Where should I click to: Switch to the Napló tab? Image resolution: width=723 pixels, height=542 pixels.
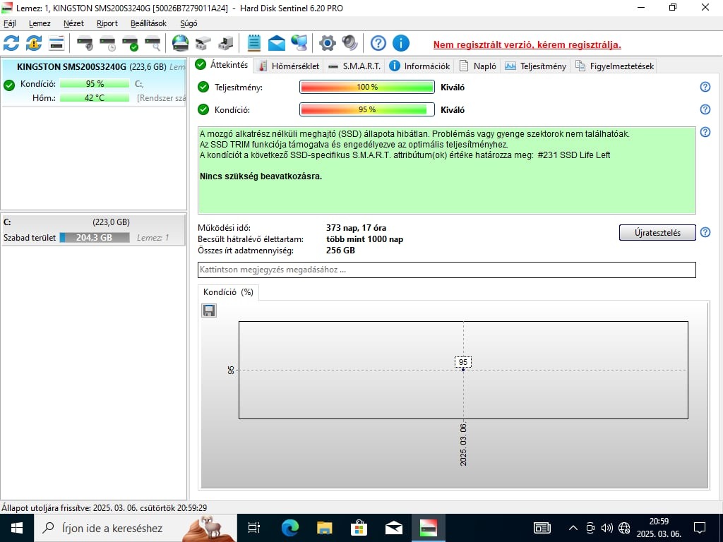(x=478, y=66)
